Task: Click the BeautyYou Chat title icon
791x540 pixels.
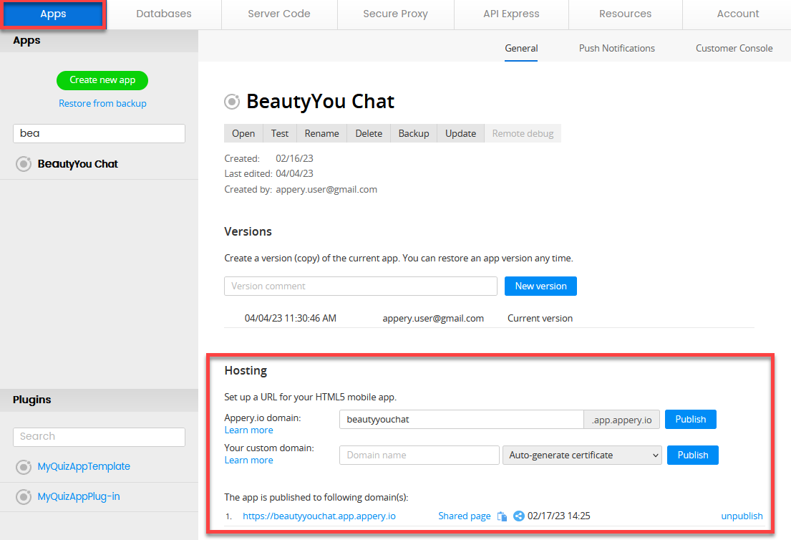Action: [232, 102]
